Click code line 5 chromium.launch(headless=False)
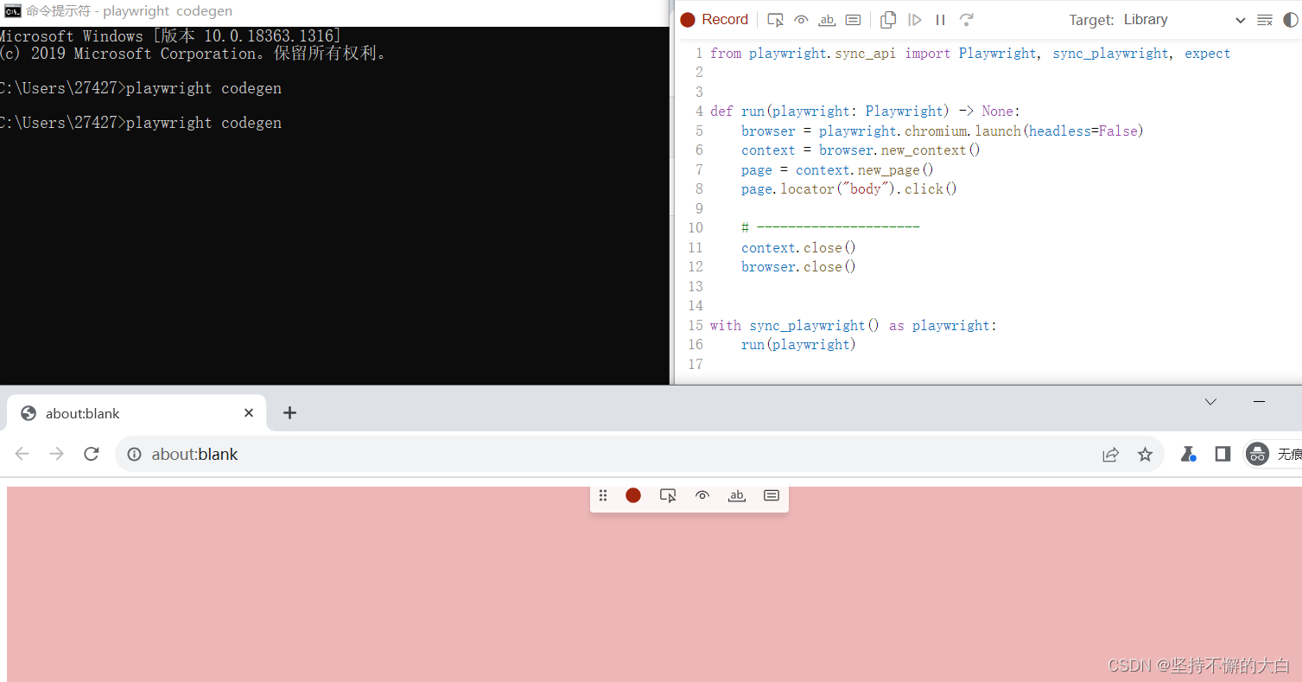This screenshot has width=1302, height=682. pos(942,131)
